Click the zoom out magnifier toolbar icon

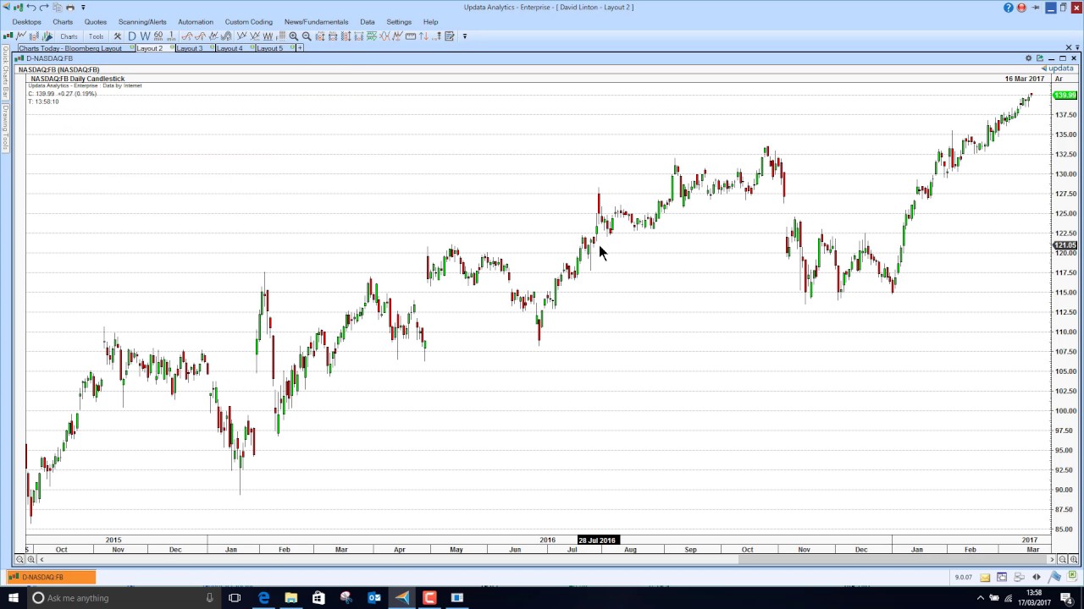click(x=307, y=36)
